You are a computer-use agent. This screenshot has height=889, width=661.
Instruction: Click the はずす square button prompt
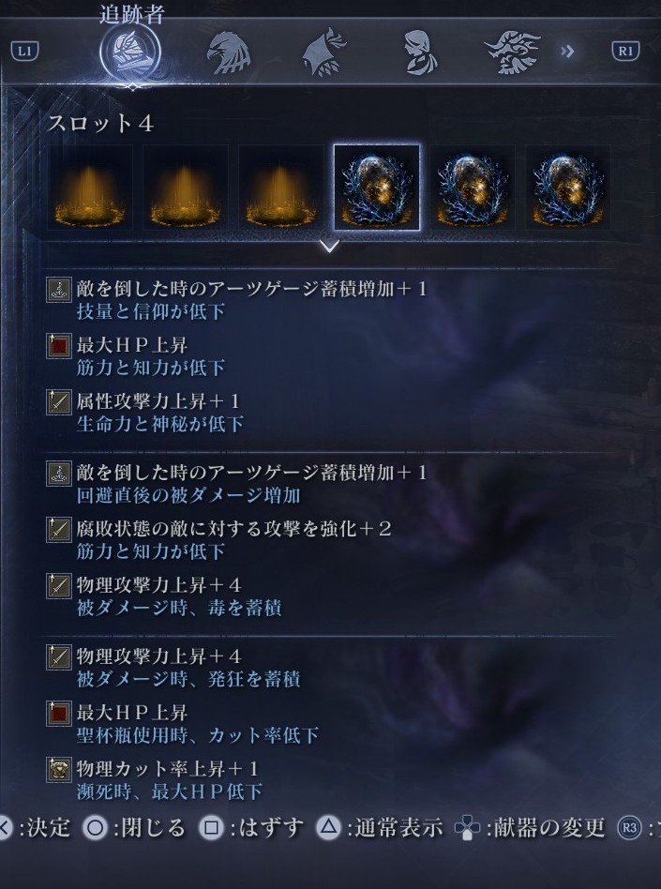tap(251, 828)
